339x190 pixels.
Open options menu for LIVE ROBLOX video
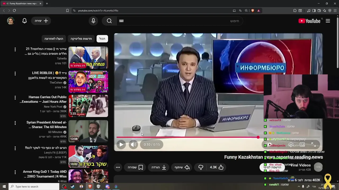(x=15, y=74)
